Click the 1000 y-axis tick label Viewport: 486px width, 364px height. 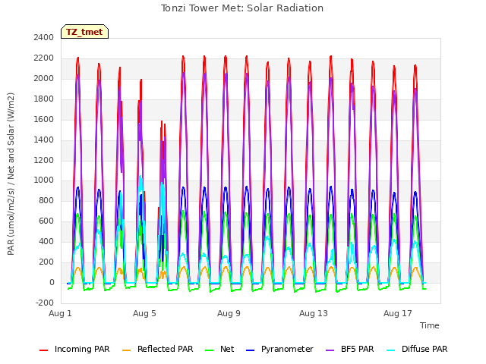coord(44,180)
